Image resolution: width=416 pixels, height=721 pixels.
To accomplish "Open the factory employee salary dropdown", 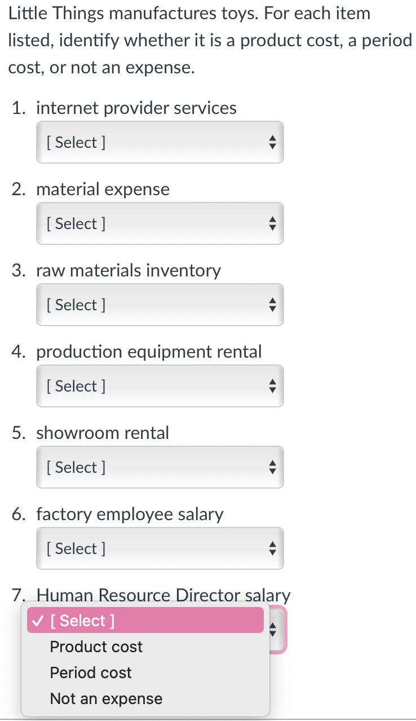I will tap(160, 548).
